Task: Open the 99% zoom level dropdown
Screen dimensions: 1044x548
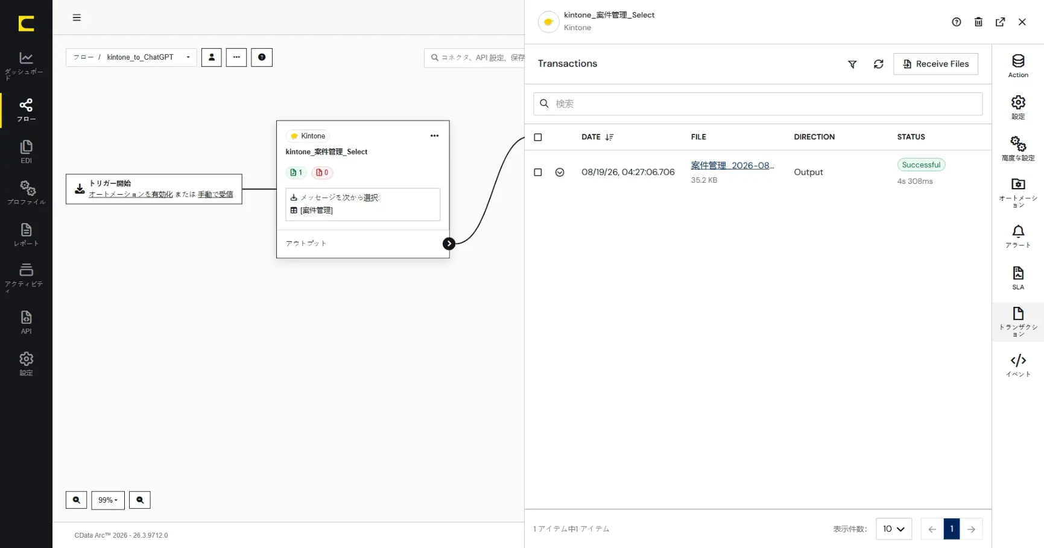Action: tap(108, 500)
